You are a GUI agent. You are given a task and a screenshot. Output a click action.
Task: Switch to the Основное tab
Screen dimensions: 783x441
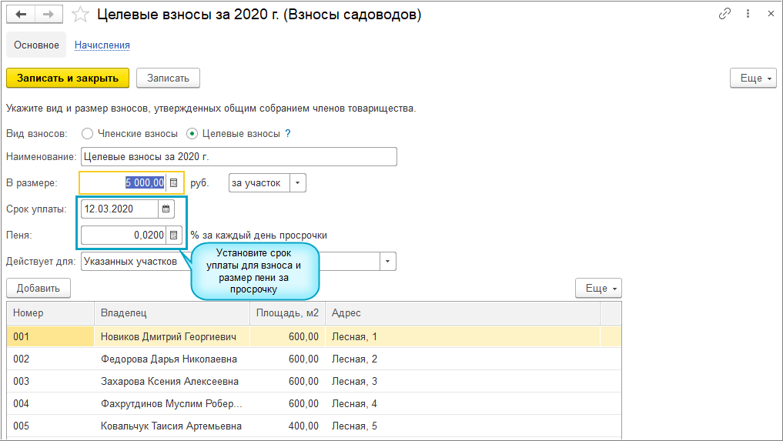(x=36, y=45)
